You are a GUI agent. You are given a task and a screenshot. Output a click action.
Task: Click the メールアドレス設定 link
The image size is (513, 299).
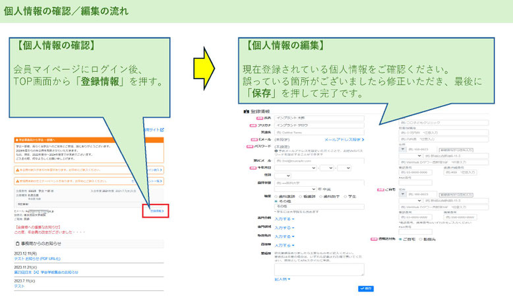(x=344, y=140)
